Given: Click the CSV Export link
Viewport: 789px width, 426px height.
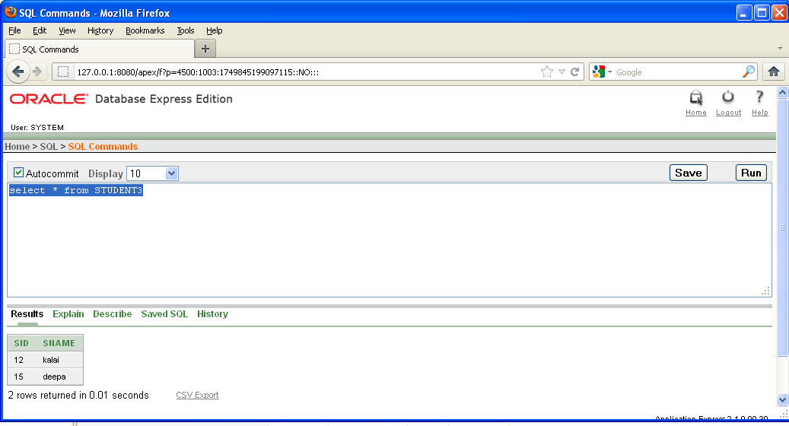Looking at the screenshot, I should click(x=197, y=395).
